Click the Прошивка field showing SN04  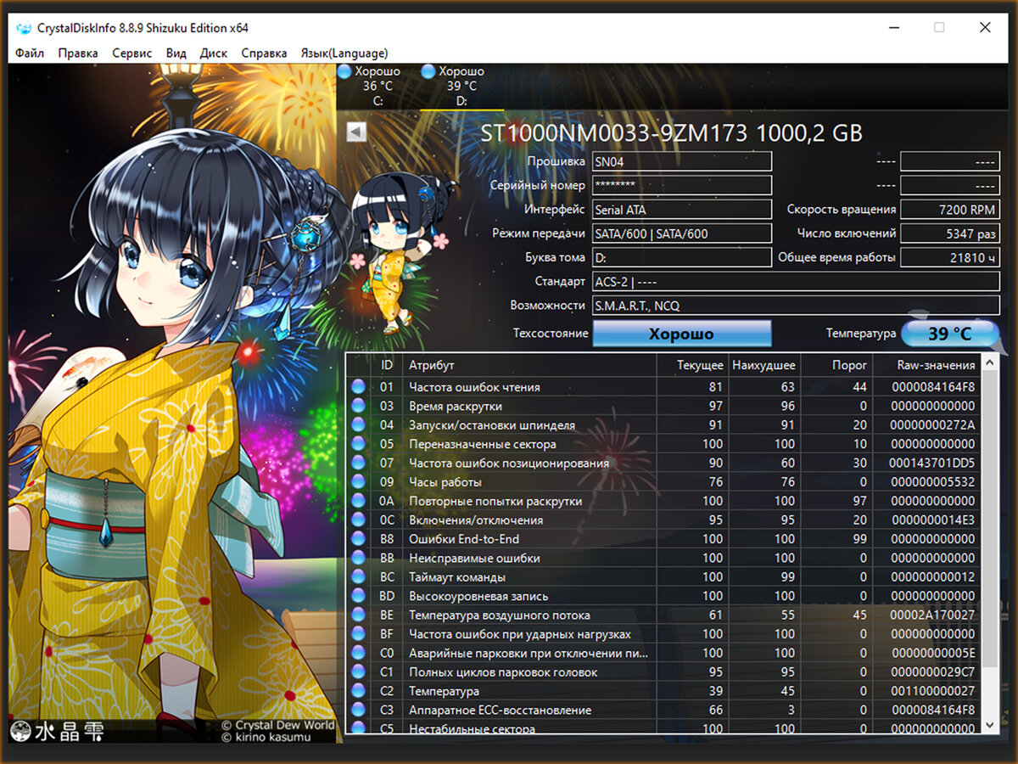682,161
